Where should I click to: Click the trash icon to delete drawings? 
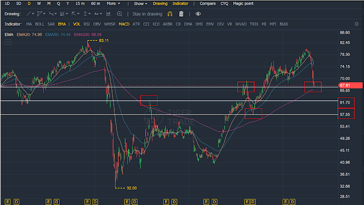point(181,14)
